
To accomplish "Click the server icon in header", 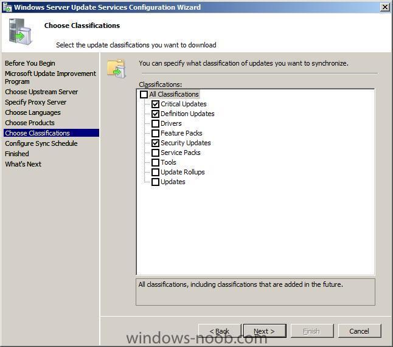I will coord(20,32).
